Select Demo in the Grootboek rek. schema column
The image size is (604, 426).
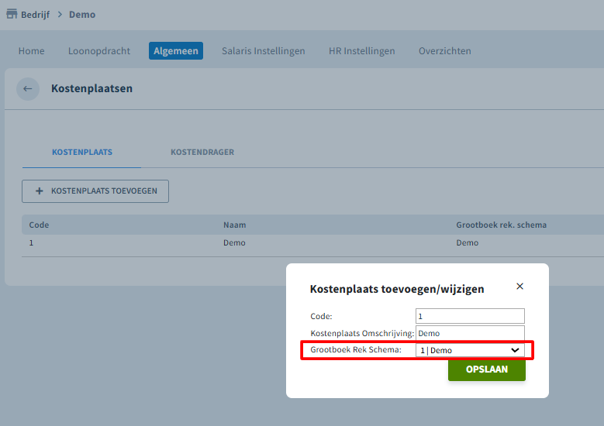click(468, 243)
